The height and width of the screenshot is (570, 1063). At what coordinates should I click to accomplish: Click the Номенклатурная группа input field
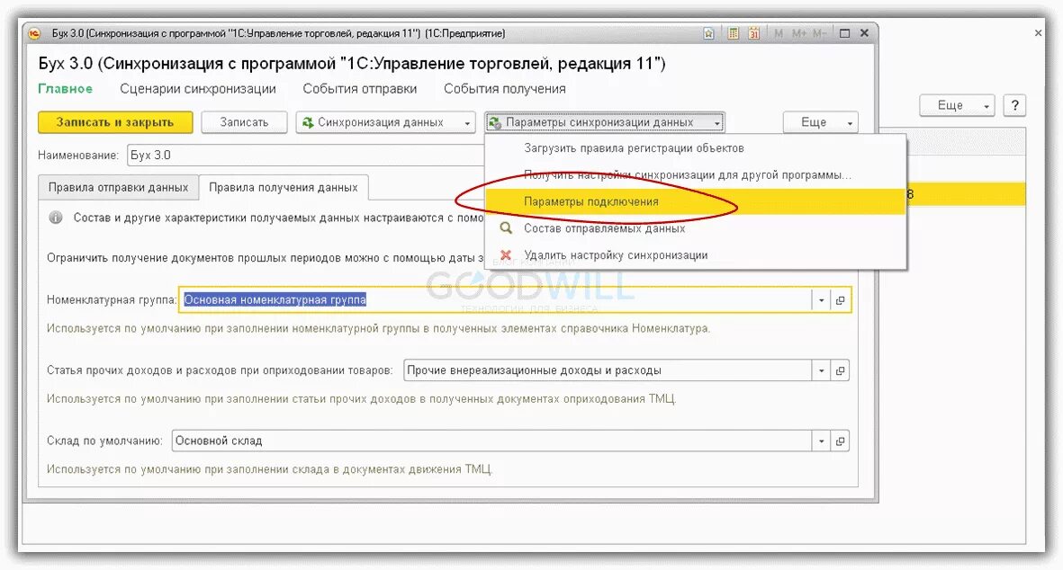coord(496,300)
